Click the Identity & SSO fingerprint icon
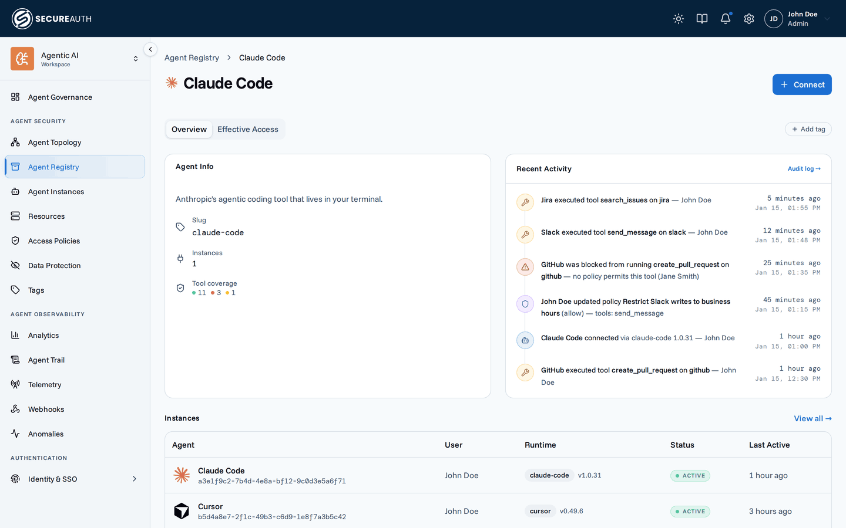 [x=15, y=479]
